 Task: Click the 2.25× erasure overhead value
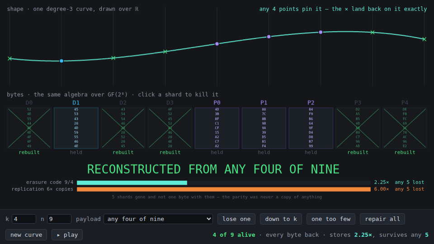point(382,182)
